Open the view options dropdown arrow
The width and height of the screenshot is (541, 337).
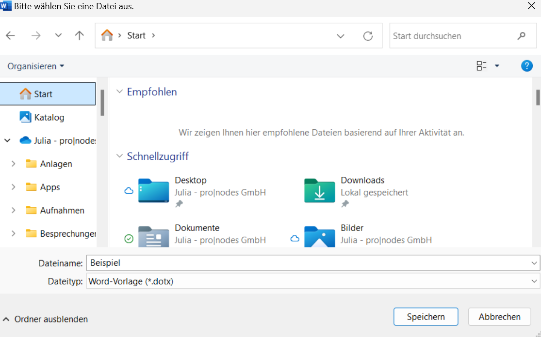click(x=497, y=66)
